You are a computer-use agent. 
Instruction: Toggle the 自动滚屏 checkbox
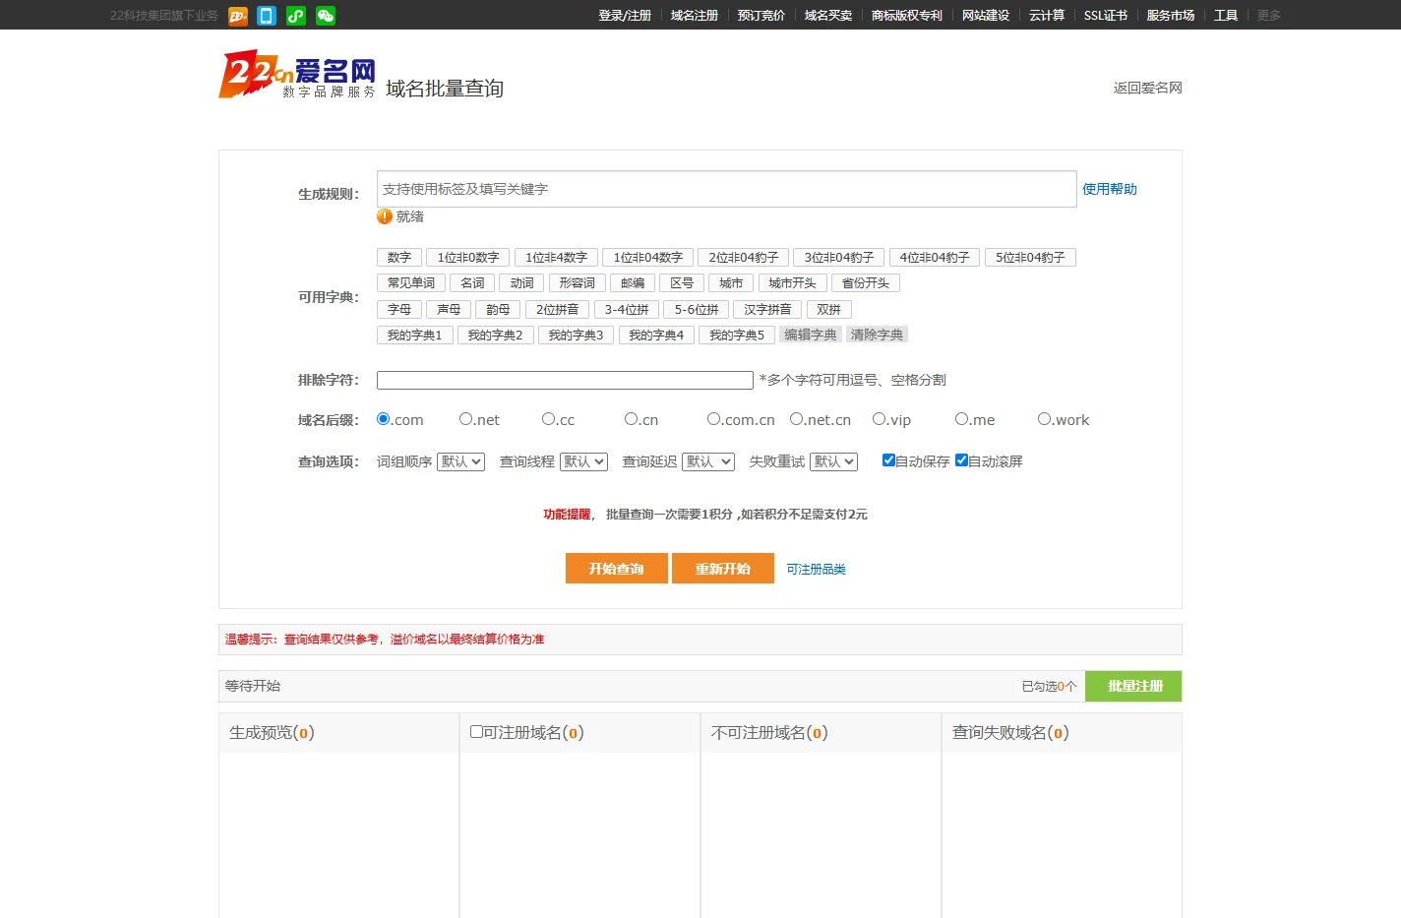click(961, 460)
